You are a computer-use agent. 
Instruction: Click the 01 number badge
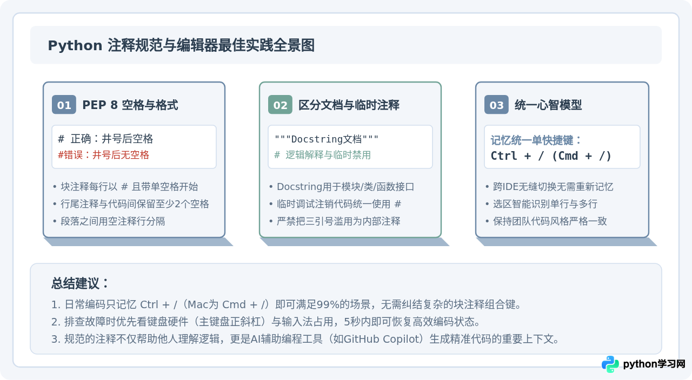pos(64,105)
